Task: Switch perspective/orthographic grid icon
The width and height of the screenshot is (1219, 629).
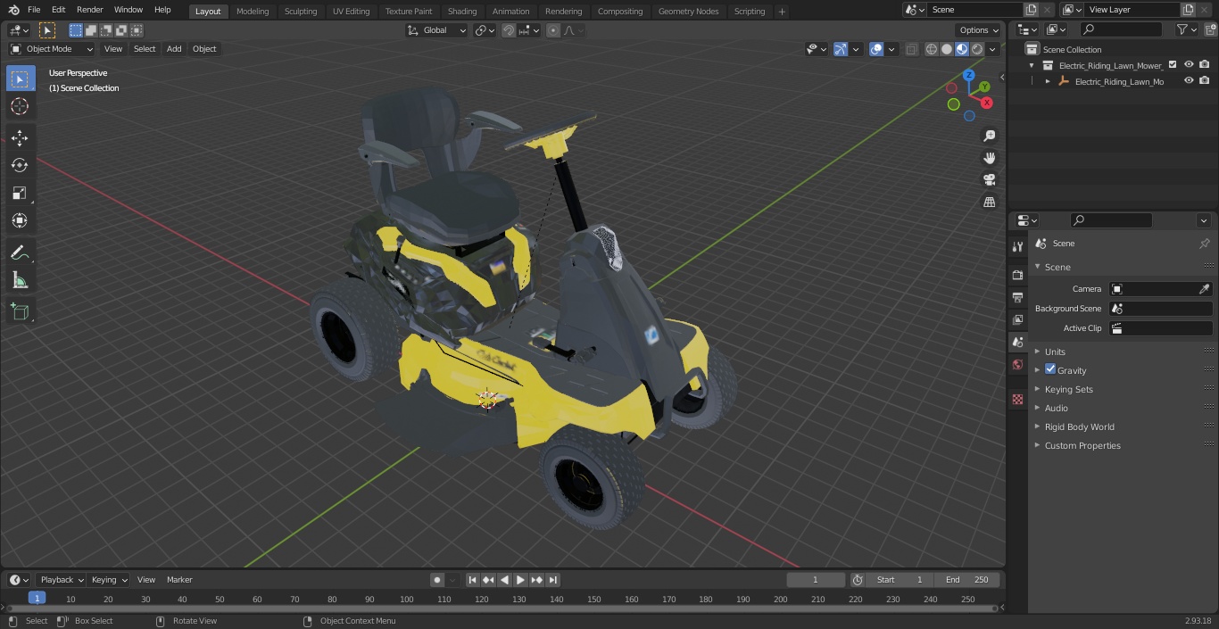Action: pos(989,203)
